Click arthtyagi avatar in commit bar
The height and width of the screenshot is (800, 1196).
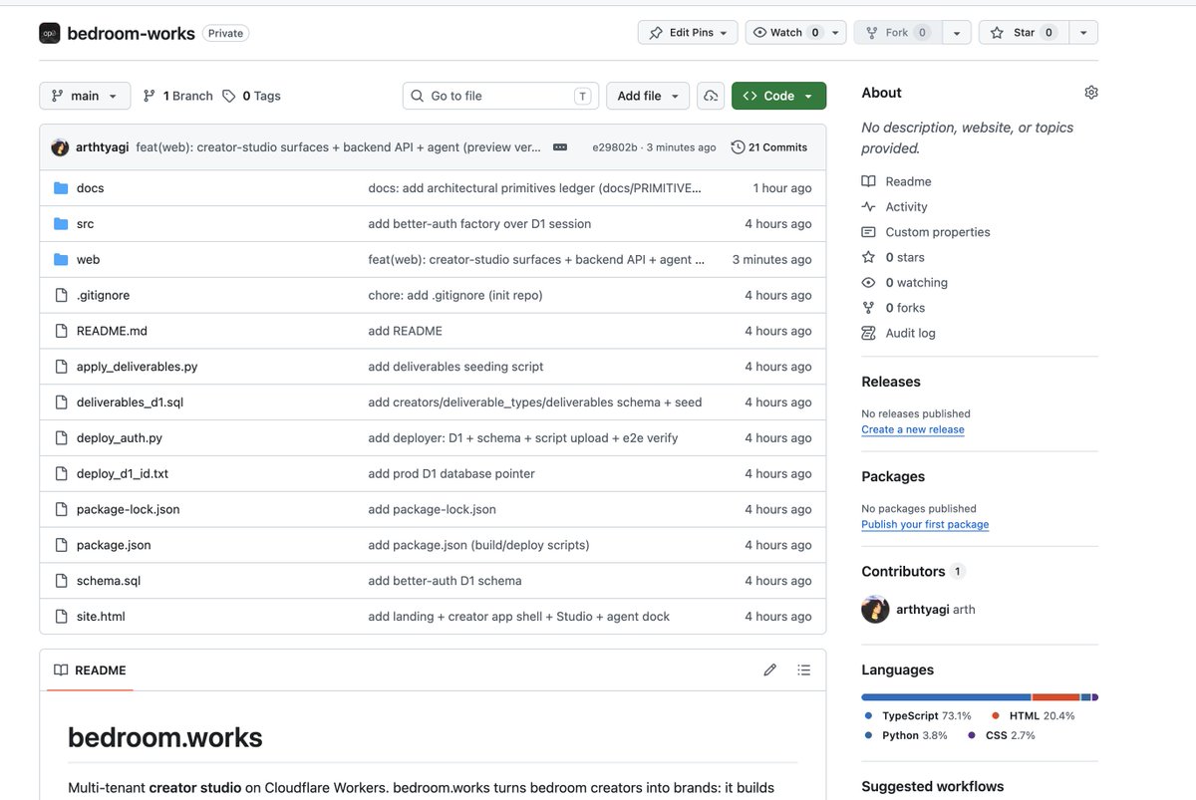pyautogui.click(x=60, y=147)
